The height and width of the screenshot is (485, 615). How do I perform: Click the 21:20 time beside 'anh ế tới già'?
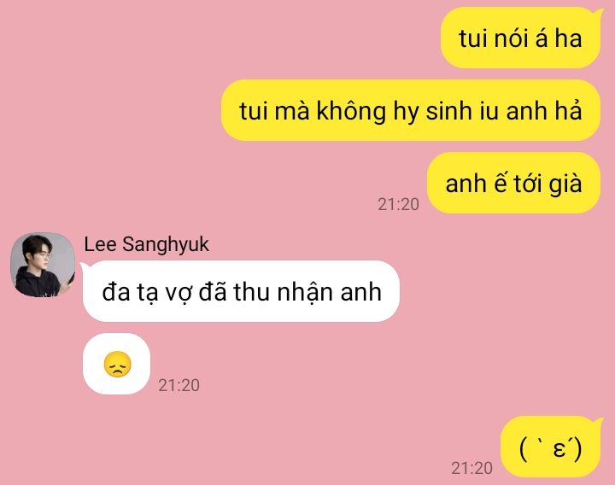399,204
